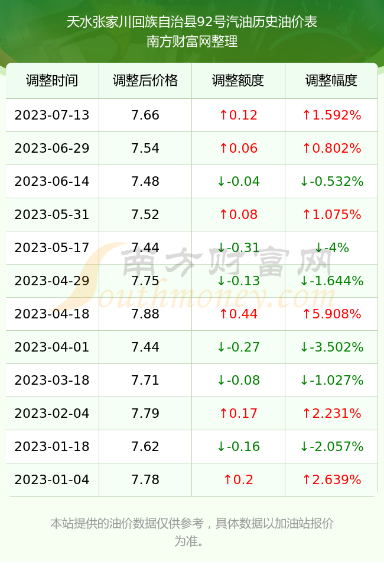Click the green down arrow beside -0.532%

coord(304,181)
